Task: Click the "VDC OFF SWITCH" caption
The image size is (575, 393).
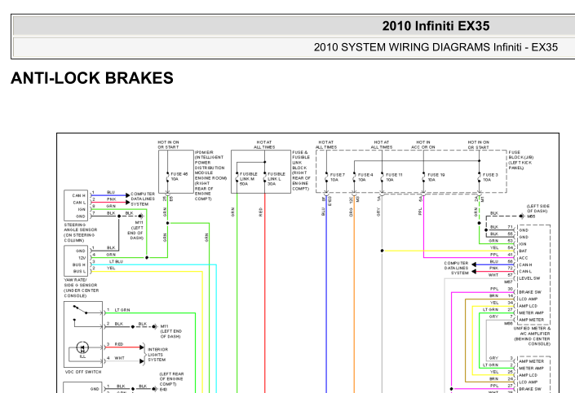Action: click(83, 372)
